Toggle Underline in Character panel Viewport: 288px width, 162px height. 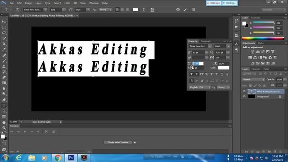tap(222, 74)
